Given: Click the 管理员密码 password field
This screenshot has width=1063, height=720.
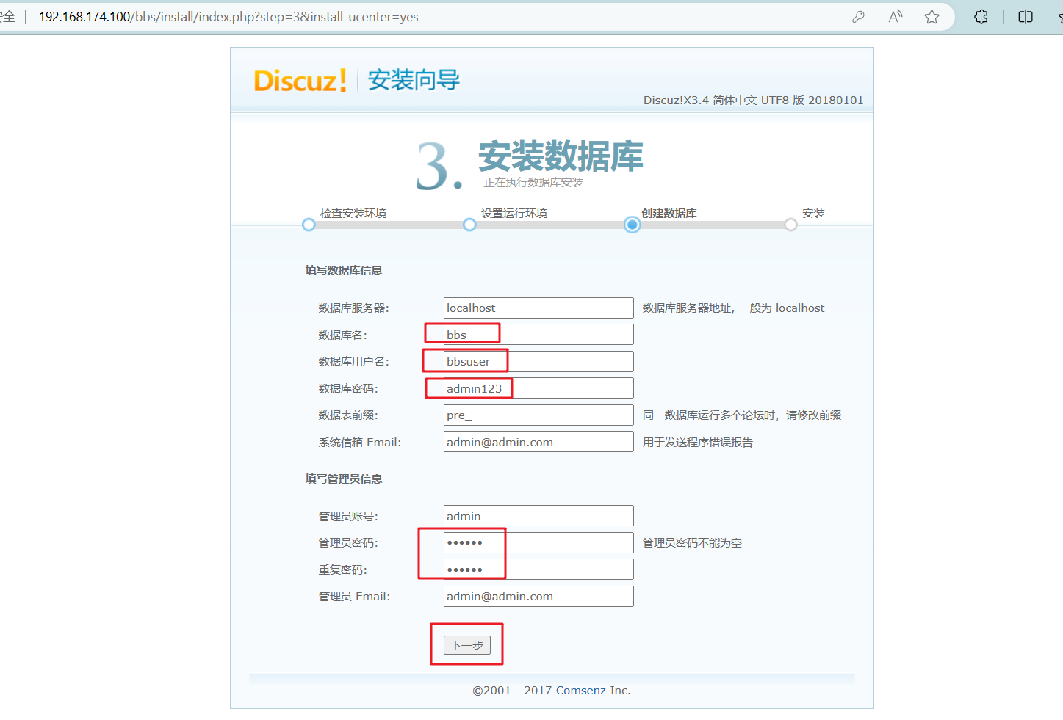Looking at the screenshot, I should pos(538,542).
